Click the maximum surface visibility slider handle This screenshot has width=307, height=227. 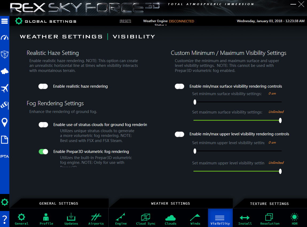[280, 120]
